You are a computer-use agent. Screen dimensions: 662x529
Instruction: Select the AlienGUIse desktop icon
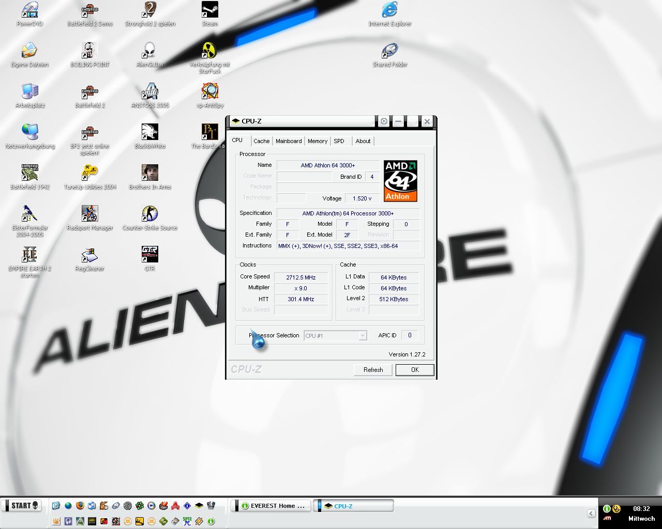click(149, 51)
